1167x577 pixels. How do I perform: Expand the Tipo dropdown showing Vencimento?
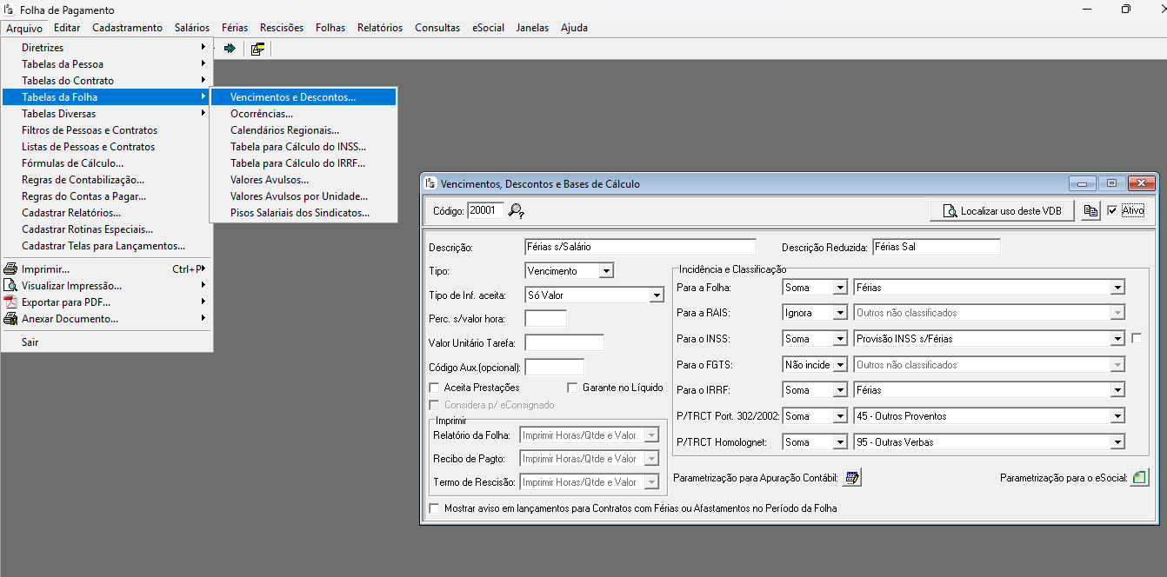(606, 271)
